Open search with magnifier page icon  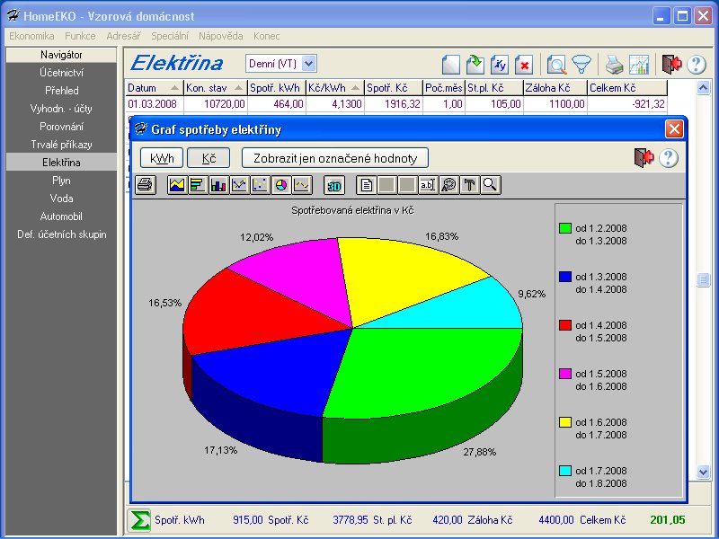tap(556, 64)
